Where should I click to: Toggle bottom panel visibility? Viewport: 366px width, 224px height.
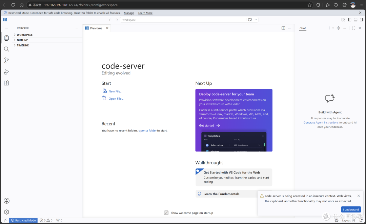pos(355,20)
